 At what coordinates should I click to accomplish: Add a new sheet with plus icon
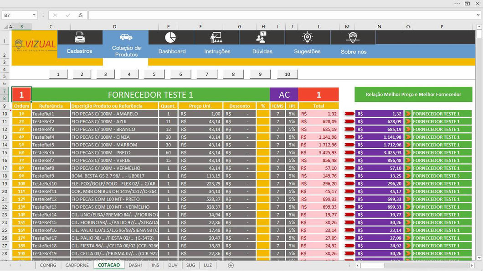[x=231, y=265]
